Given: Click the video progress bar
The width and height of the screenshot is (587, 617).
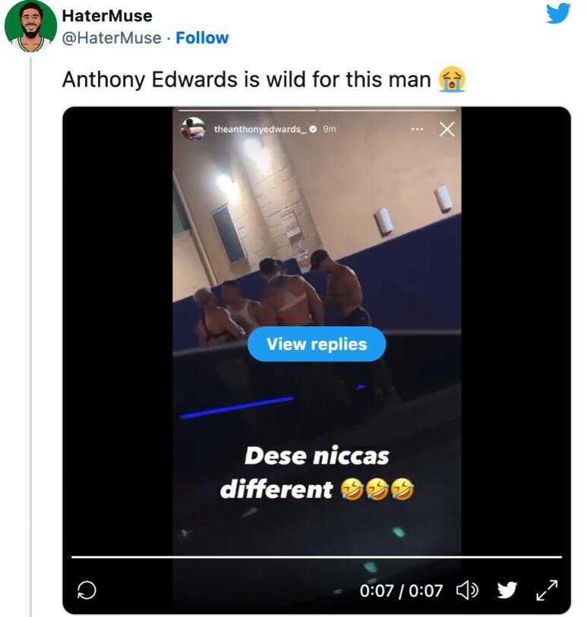Looking at the screenshot, I should [x=316, y=557].
